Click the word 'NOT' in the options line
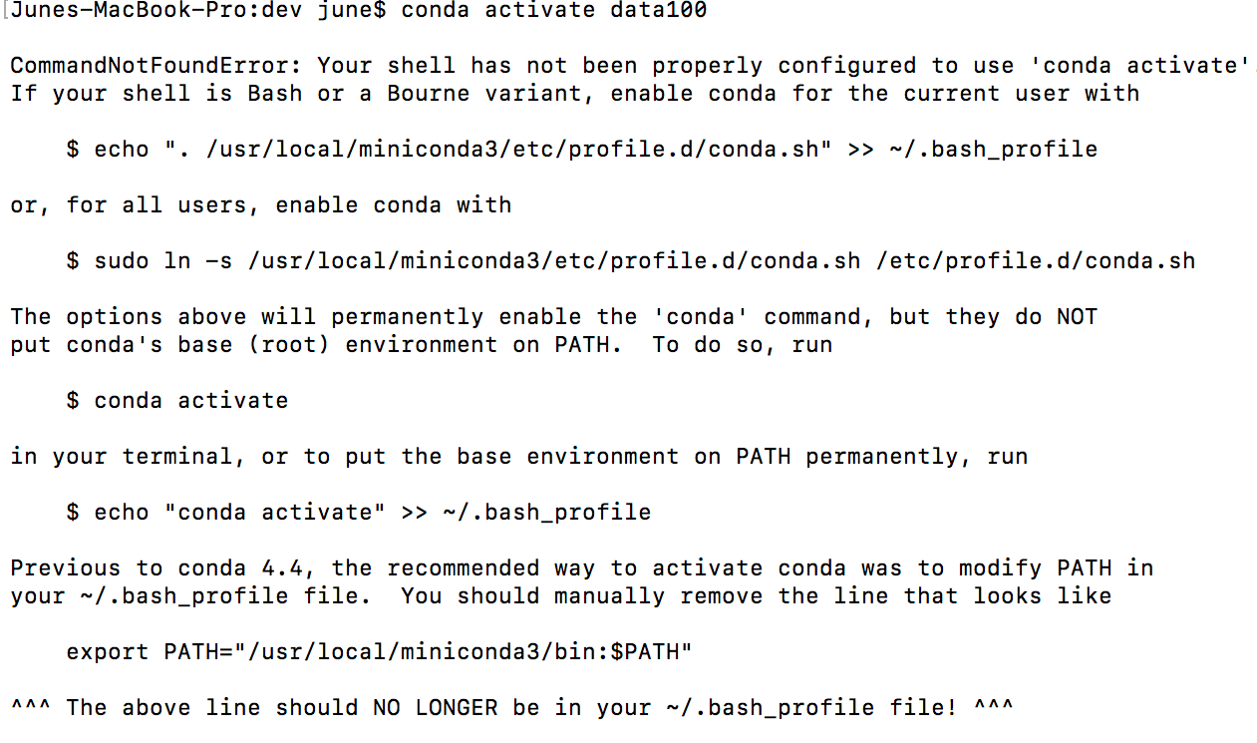Viewport: 1257px width, 743px height. [1077, 317]
